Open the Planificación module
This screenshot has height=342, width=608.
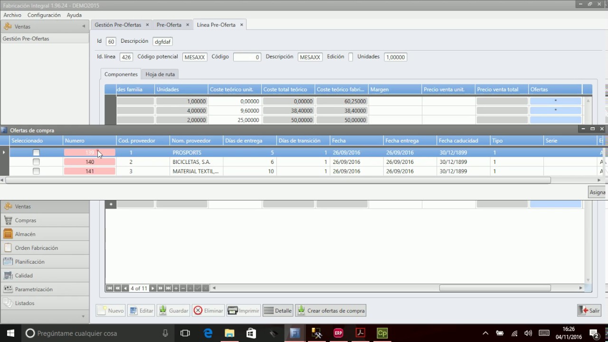(x=45, y=262)
